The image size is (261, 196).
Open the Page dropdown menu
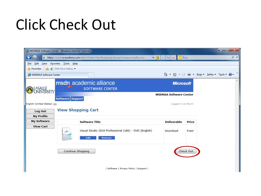point(200,75)
